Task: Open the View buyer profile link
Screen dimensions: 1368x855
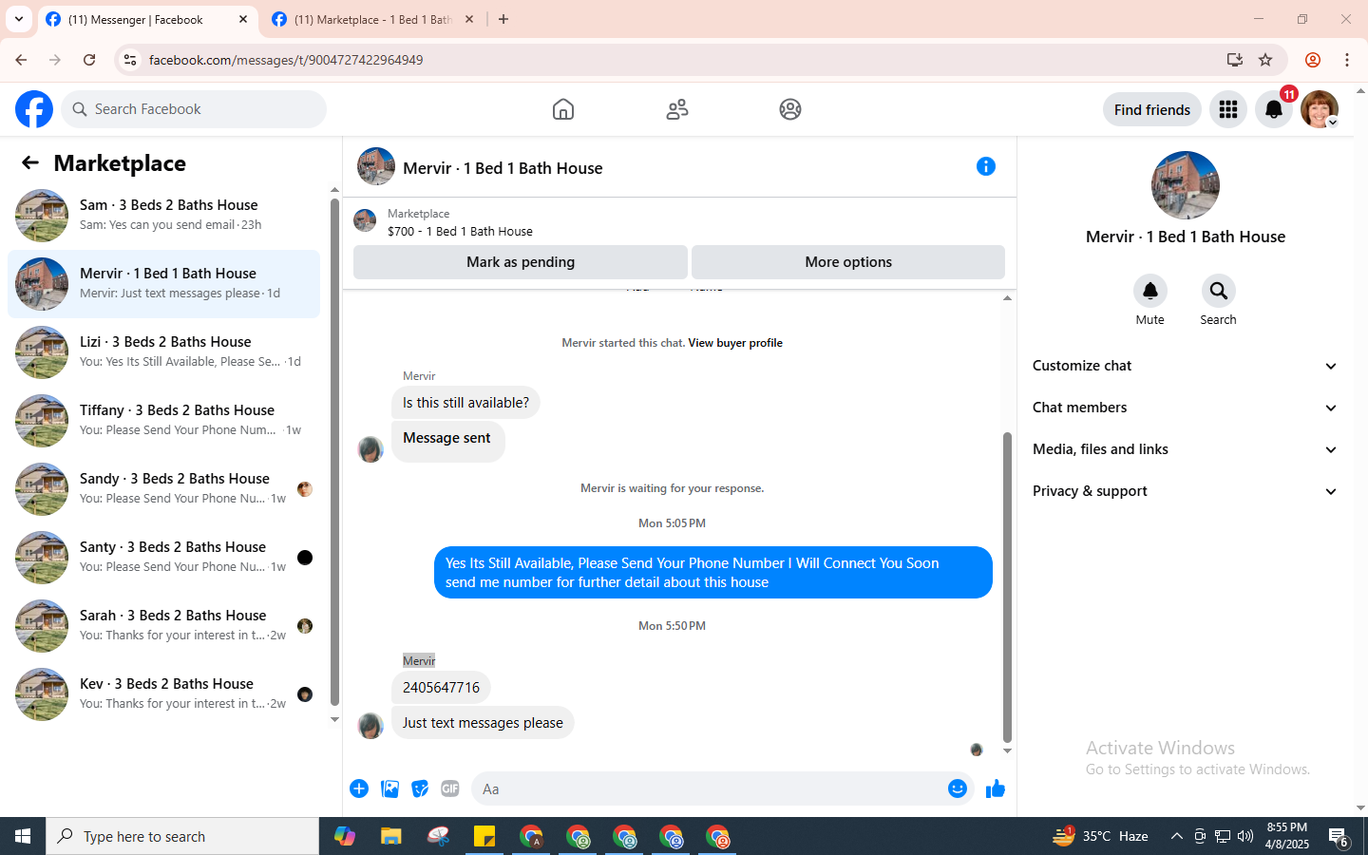Action: (x=735, y=343)
